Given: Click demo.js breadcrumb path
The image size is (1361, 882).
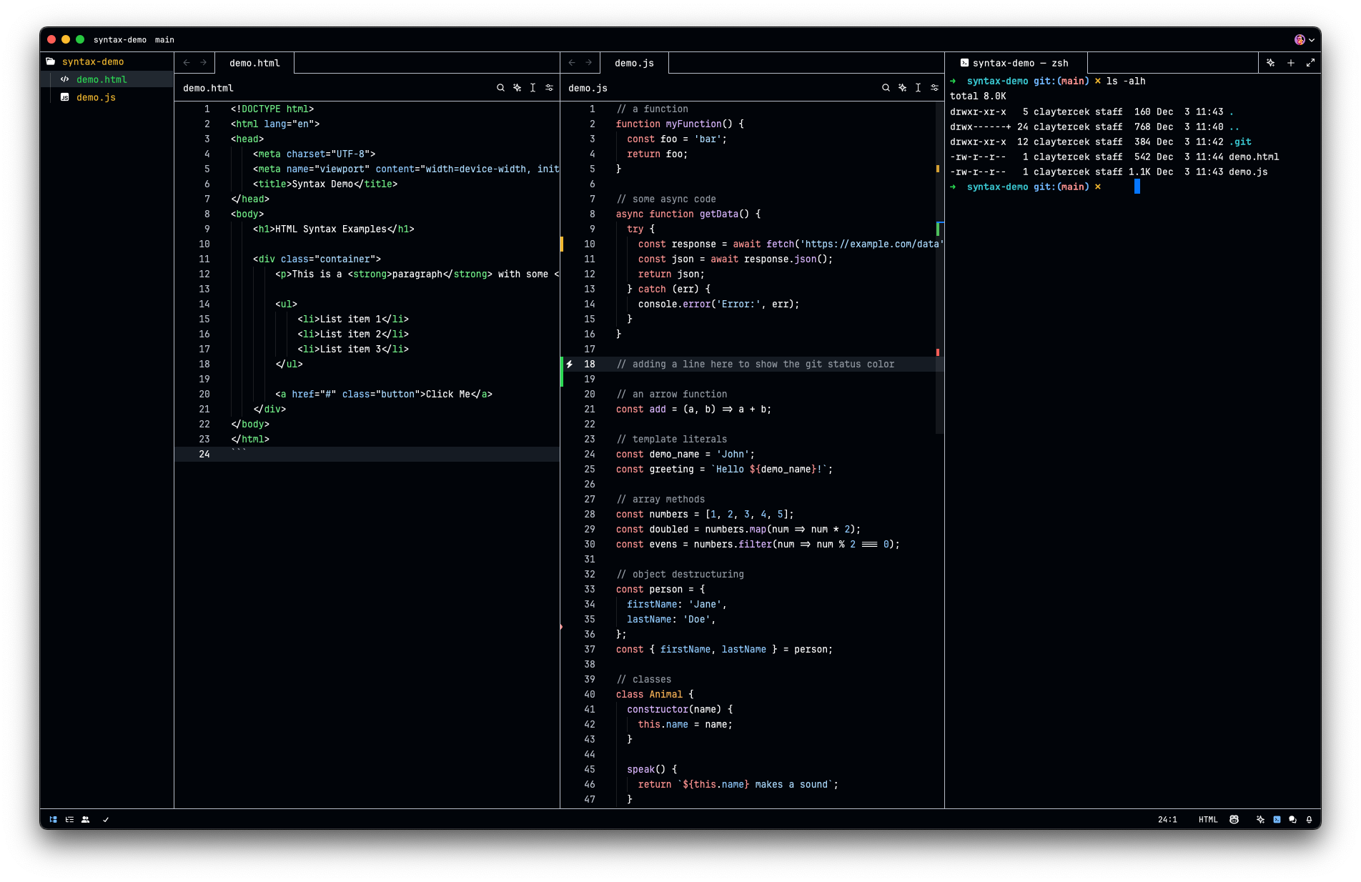Looking at the screenshot, I should 588,88.
